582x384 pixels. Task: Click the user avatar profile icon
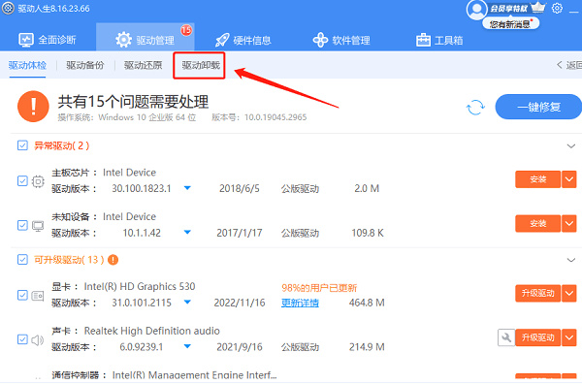click(476, 10)
